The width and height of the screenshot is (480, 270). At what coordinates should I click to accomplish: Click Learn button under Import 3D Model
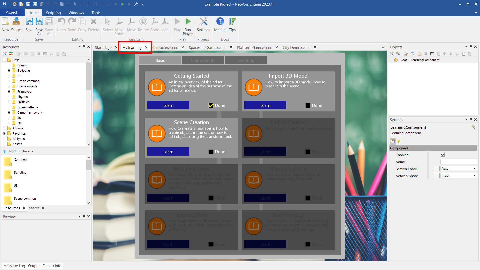tap(265, 105)
